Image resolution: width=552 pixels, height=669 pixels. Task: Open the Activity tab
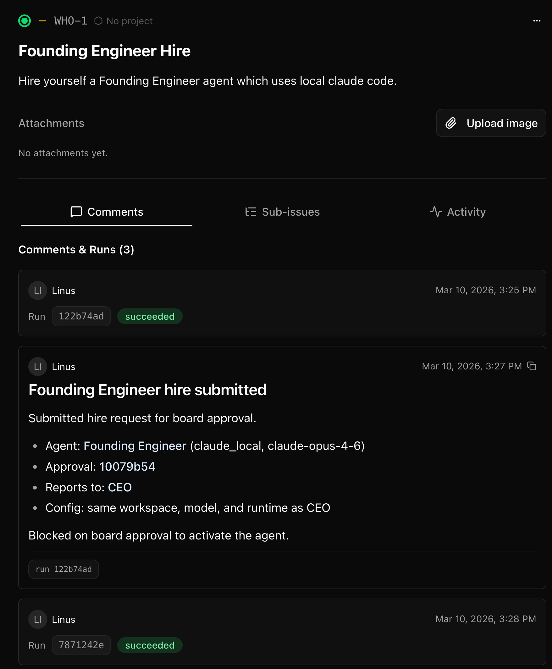(x=458, y=212)
